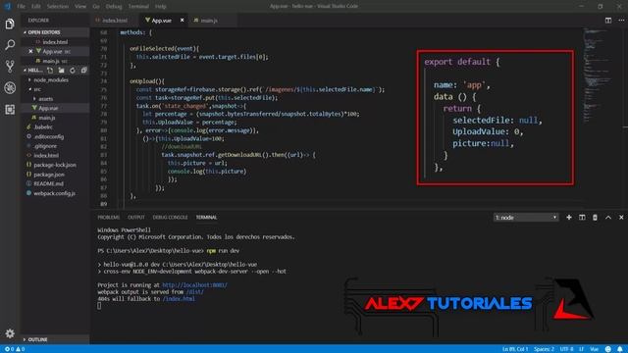Open Source Control view in activity bar
Screen dimensions: 628x353
tap(10, 66)
